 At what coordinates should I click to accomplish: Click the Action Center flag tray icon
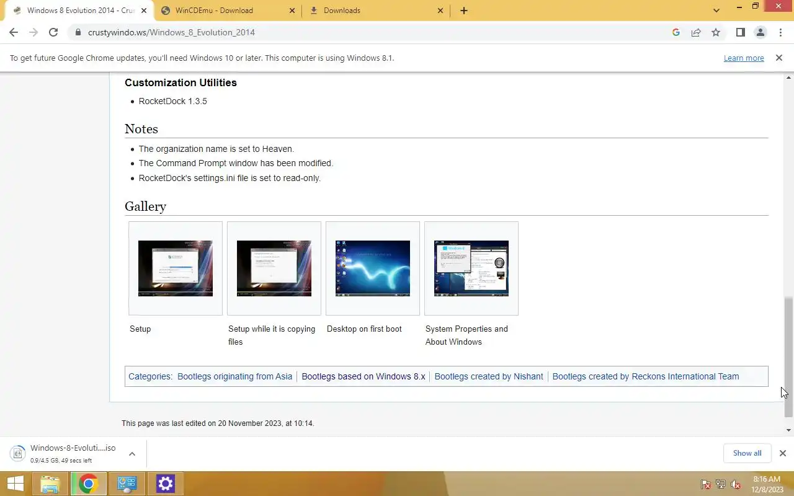click(706, 485)
